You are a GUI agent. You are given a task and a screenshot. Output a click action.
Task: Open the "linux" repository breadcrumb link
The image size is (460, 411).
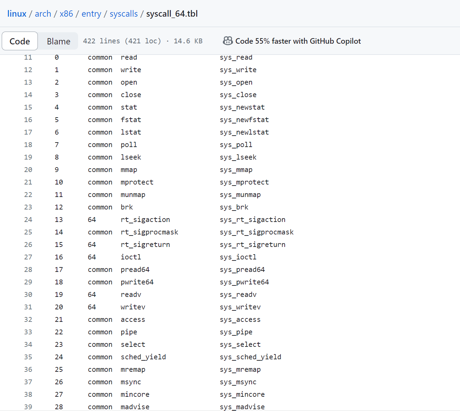[x=17, y=14]
